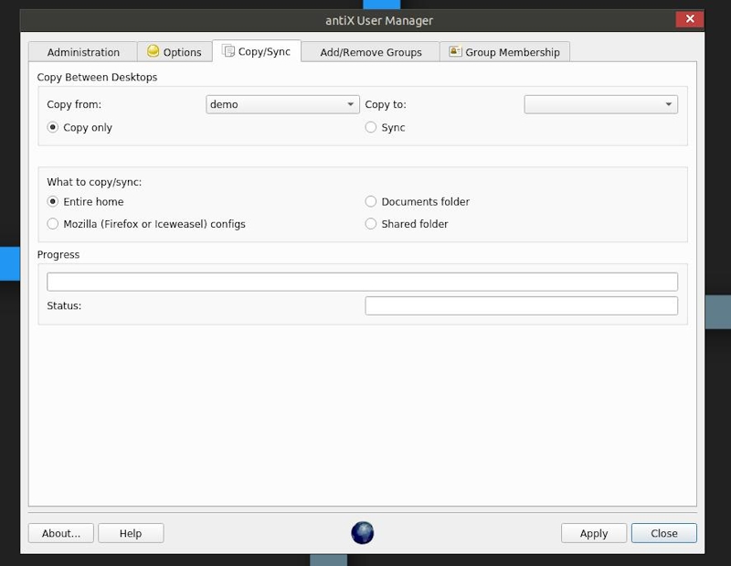Open the Add/Remove Groups tab
The height and width of the screenshot is (566, 731).
pyautogui.click(x=370, y=53)
